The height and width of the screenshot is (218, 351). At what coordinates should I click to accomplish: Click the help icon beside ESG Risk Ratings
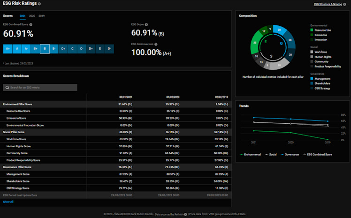click(x=39, y=4)
